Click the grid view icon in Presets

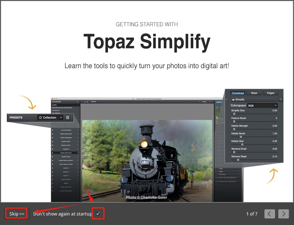[68, 117]
